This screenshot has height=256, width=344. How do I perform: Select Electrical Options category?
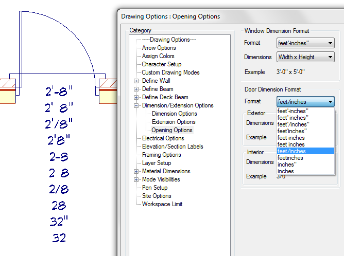tap(163, 138)
